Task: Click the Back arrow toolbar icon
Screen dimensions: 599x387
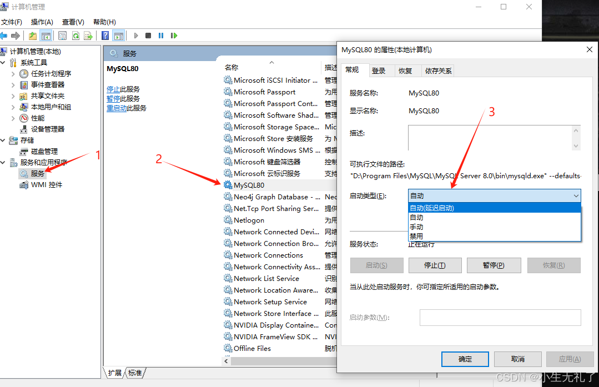Action: coord(3,36)
